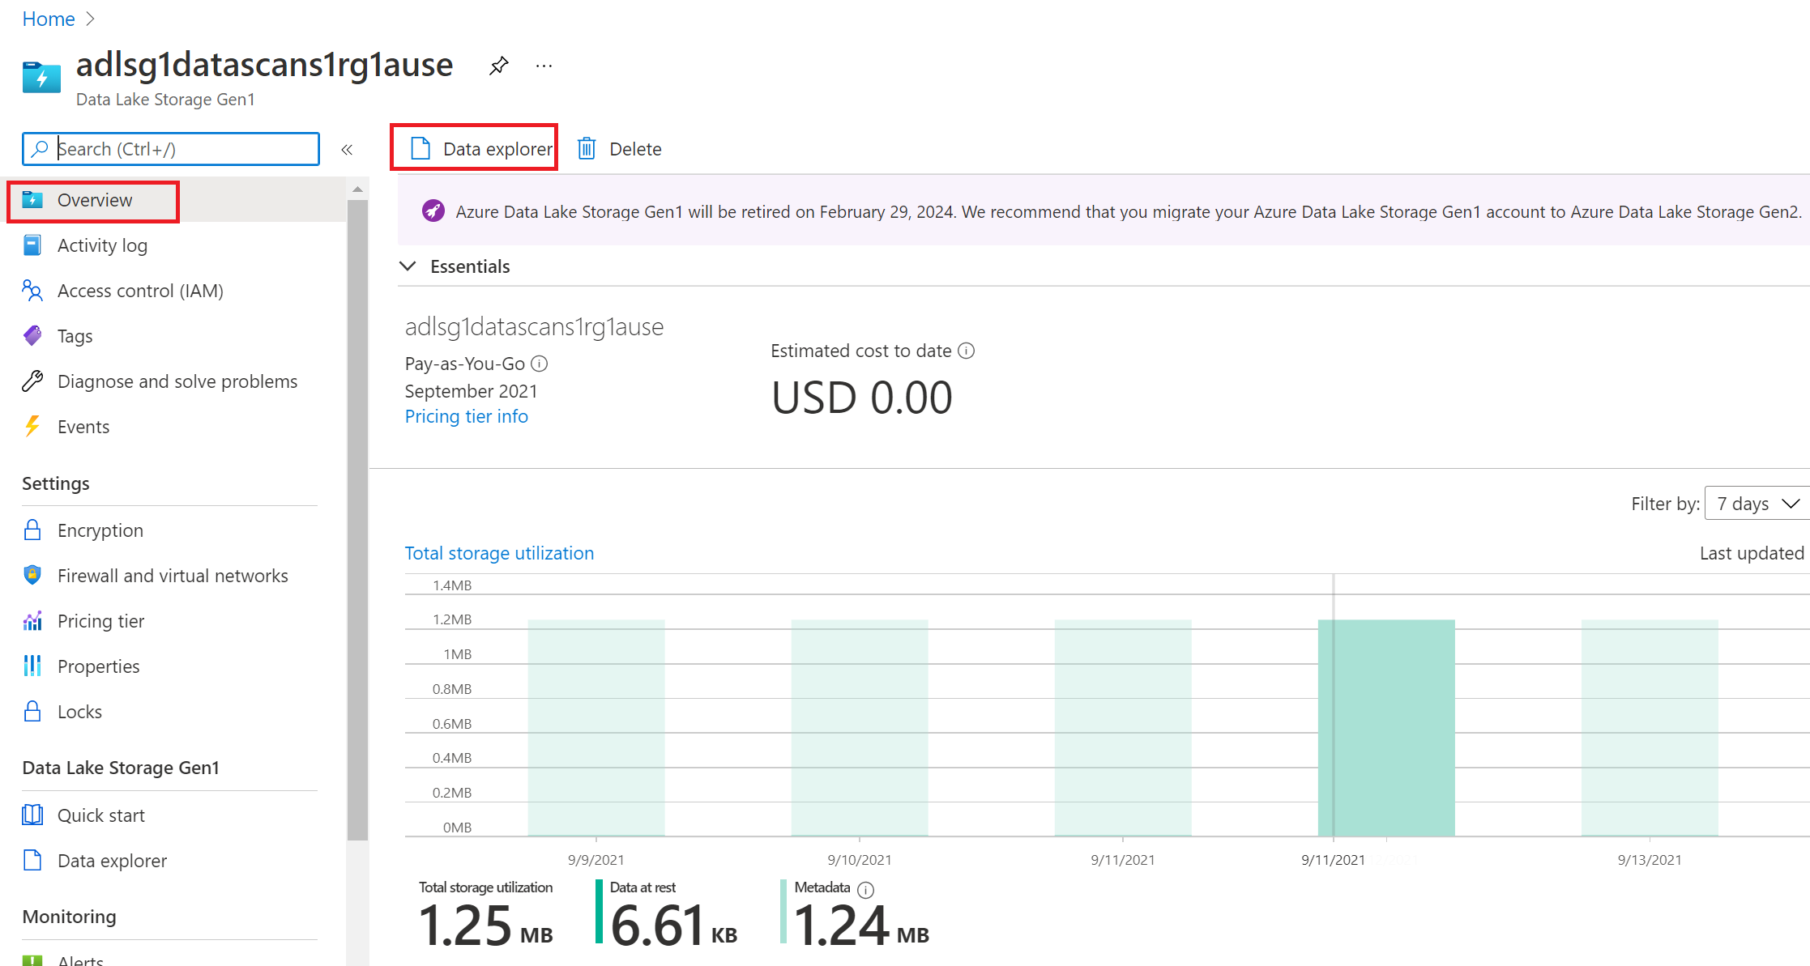1810x966 pixels.
Task: Click the Access control IAM icon
Action: coord(32,290)
